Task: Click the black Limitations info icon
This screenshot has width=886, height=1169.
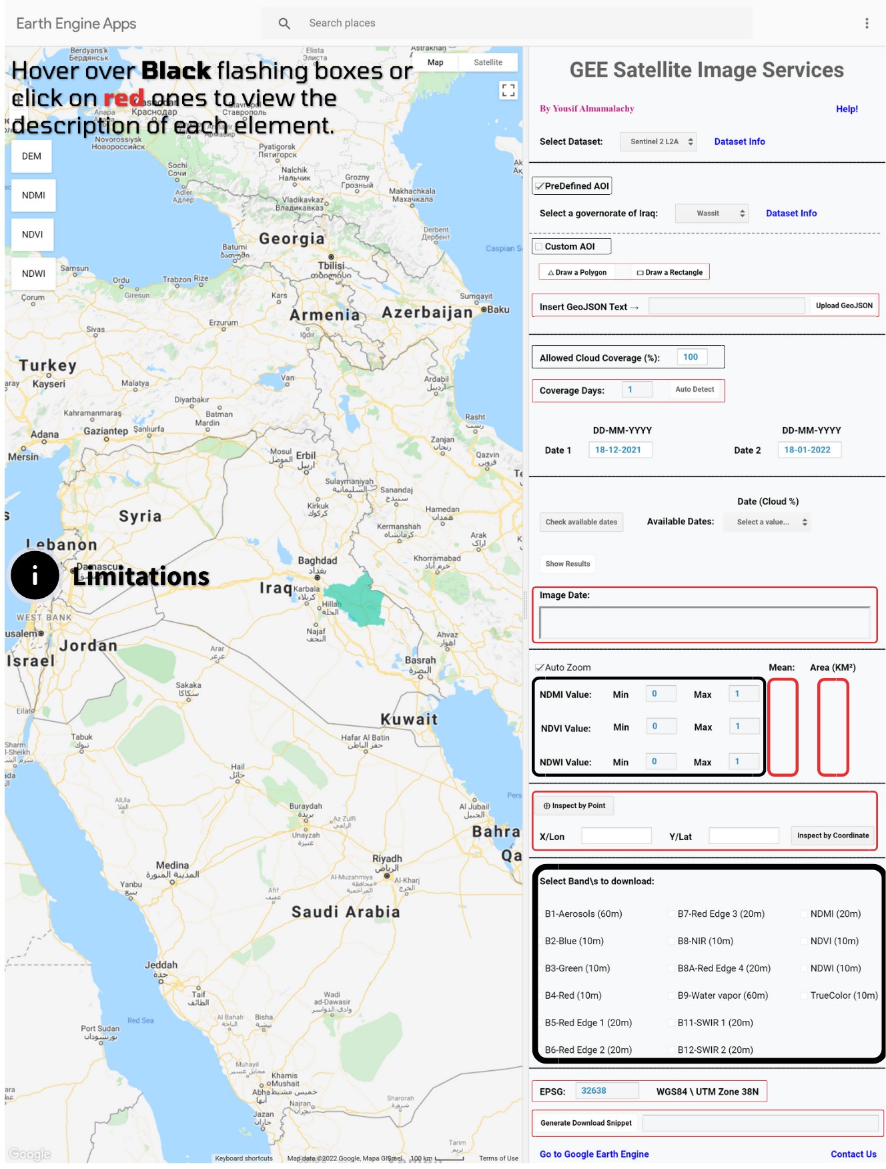Action: [x=35, y=575]
